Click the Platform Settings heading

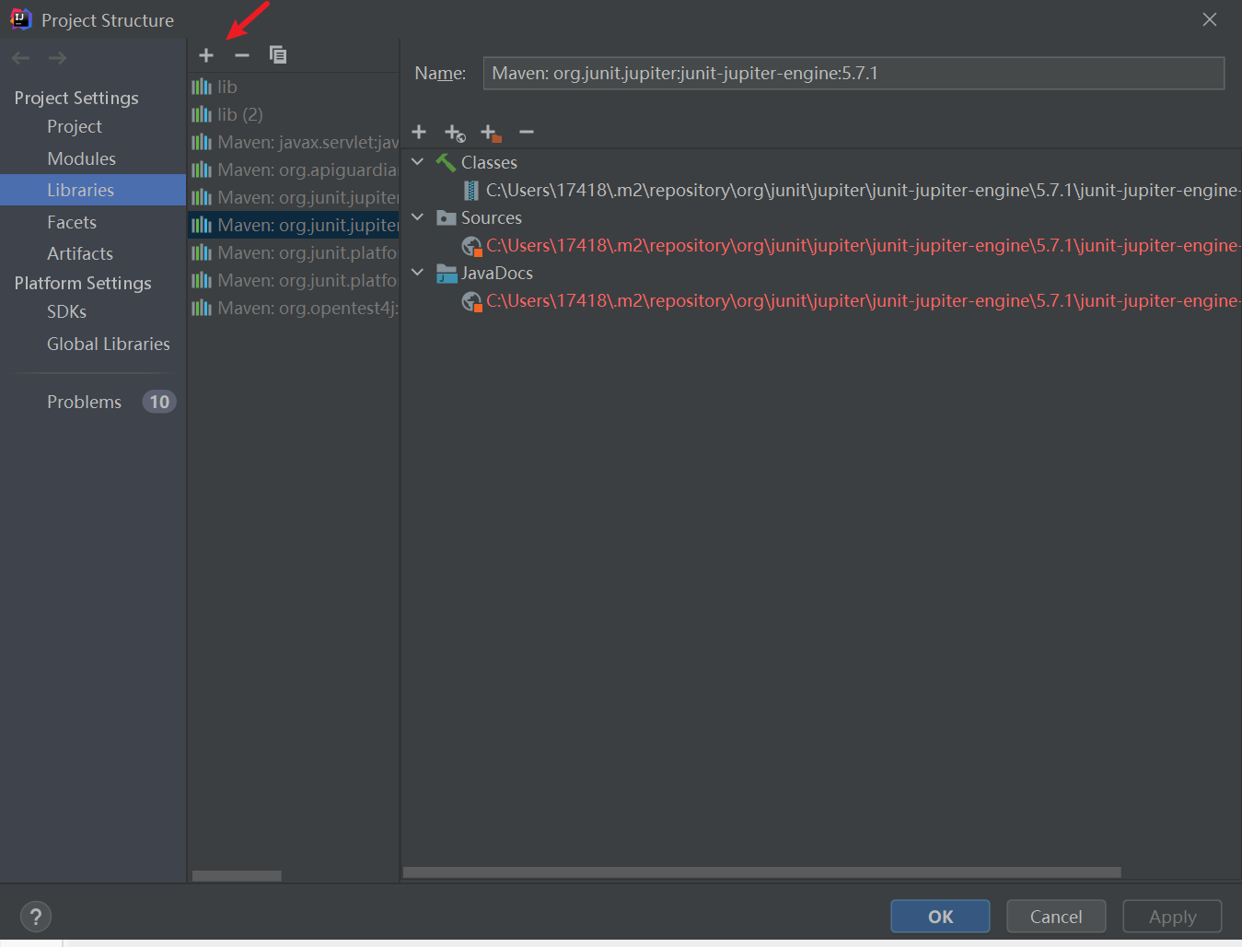click(x=83, y=283)
